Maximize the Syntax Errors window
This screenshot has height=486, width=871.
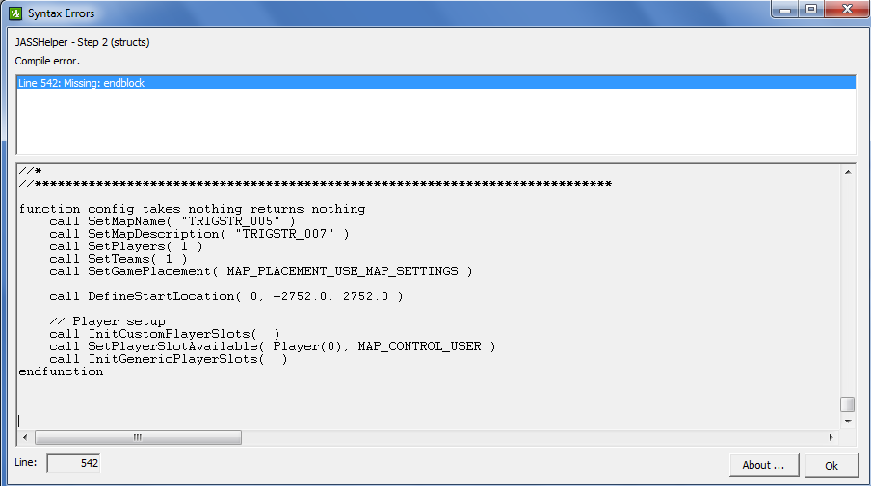[811, 10]
